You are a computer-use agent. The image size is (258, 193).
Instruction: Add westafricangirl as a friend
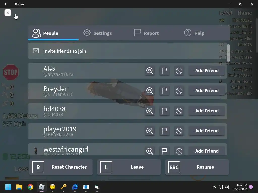(207, 151)
